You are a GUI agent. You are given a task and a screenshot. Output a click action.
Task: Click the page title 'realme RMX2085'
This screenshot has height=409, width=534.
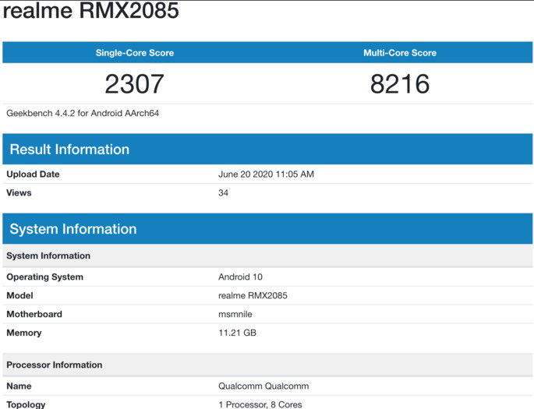click(90, 10)
